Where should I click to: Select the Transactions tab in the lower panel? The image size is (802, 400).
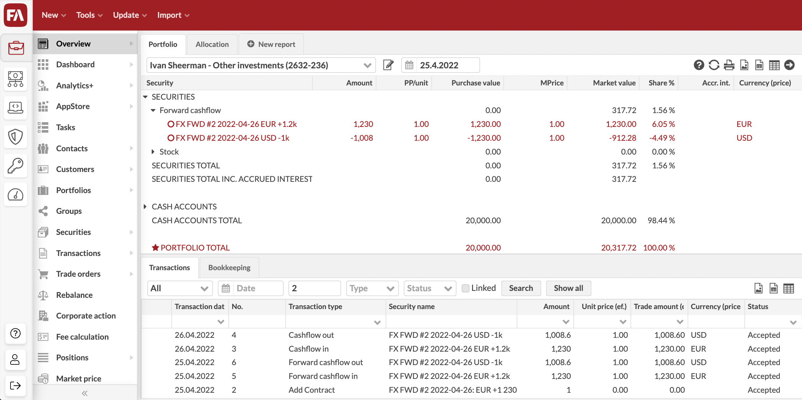pos(170,268)
